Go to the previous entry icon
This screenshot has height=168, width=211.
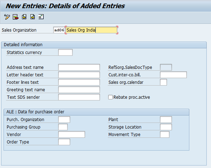coord(24,17)
